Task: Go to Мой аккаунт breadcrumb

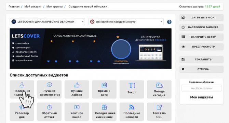Action: tap(33, 6)
